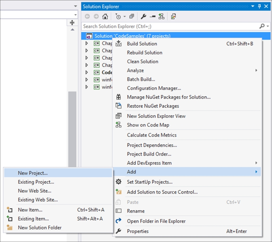Screen dimensions: 272x242
Task: Click the Pending Changes Filter clock icon
Action: coord(118,17)
